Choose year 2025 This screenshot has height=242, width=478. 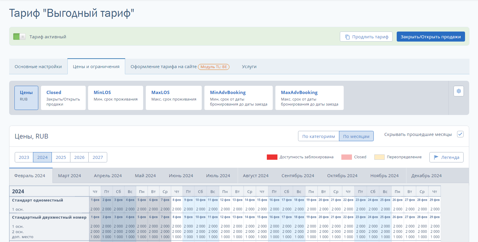61,157
